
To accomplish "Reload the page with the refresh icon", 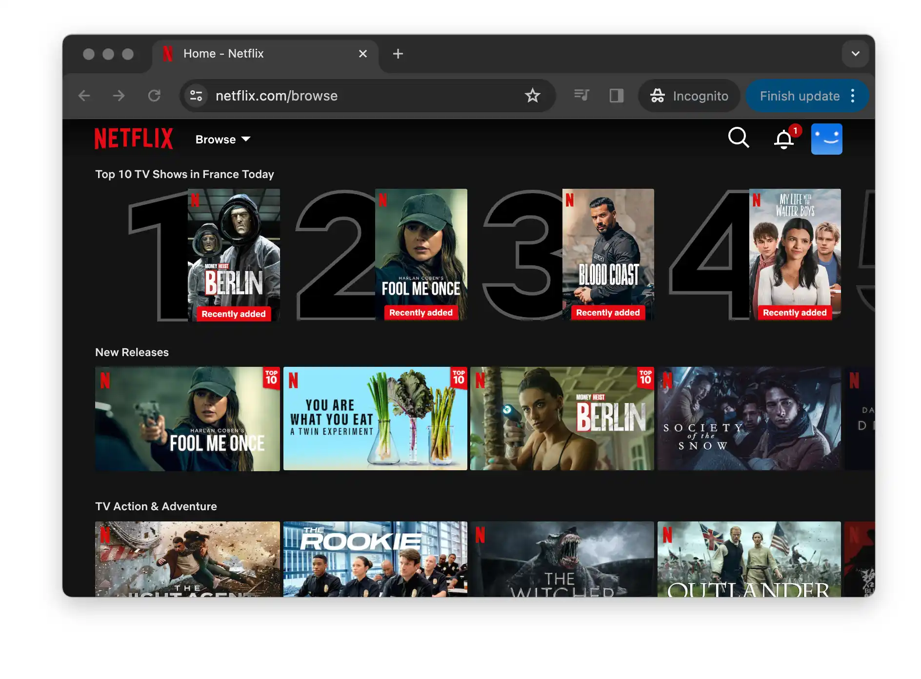I will pos(154,96).
